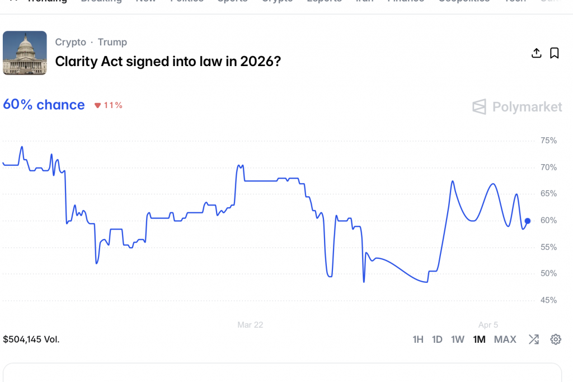Click the red down-triangle 11% indicator
The image size is (573, 382).
(109, 105)
